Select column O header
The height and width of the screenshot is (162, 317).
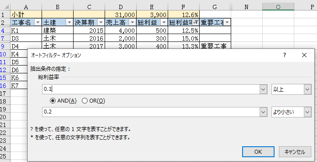coord(278,7)
